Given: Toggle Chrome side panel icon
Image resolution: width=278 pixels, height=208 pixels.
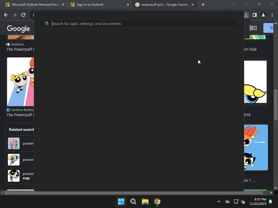Looking at the screenshot, I should 255,15.
